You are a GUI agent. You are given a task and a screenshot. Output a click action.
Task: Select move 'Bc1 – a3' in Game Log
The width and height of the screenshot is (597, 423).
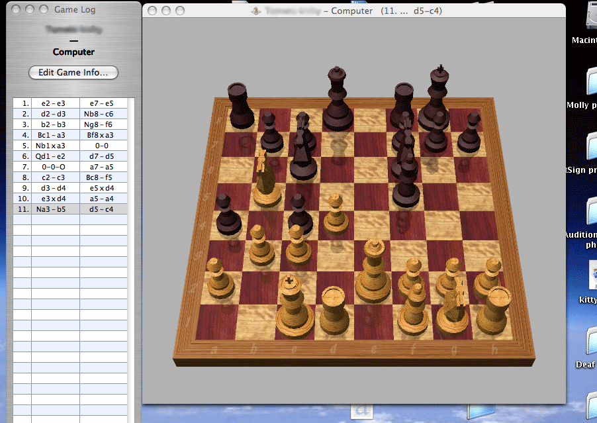(52, 135)
